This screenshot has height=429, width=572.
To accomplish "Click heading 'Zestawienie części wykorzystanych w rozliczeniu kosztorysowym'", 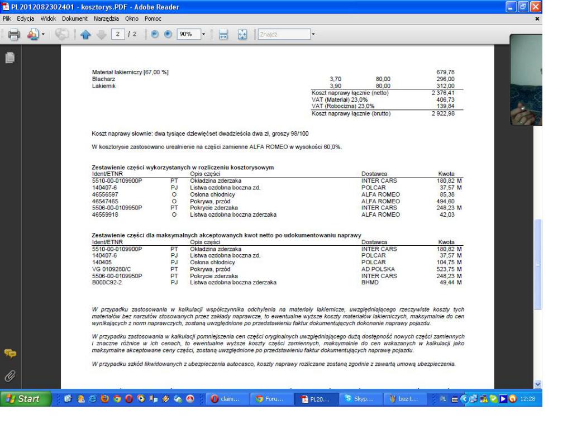I will (183, 168).
